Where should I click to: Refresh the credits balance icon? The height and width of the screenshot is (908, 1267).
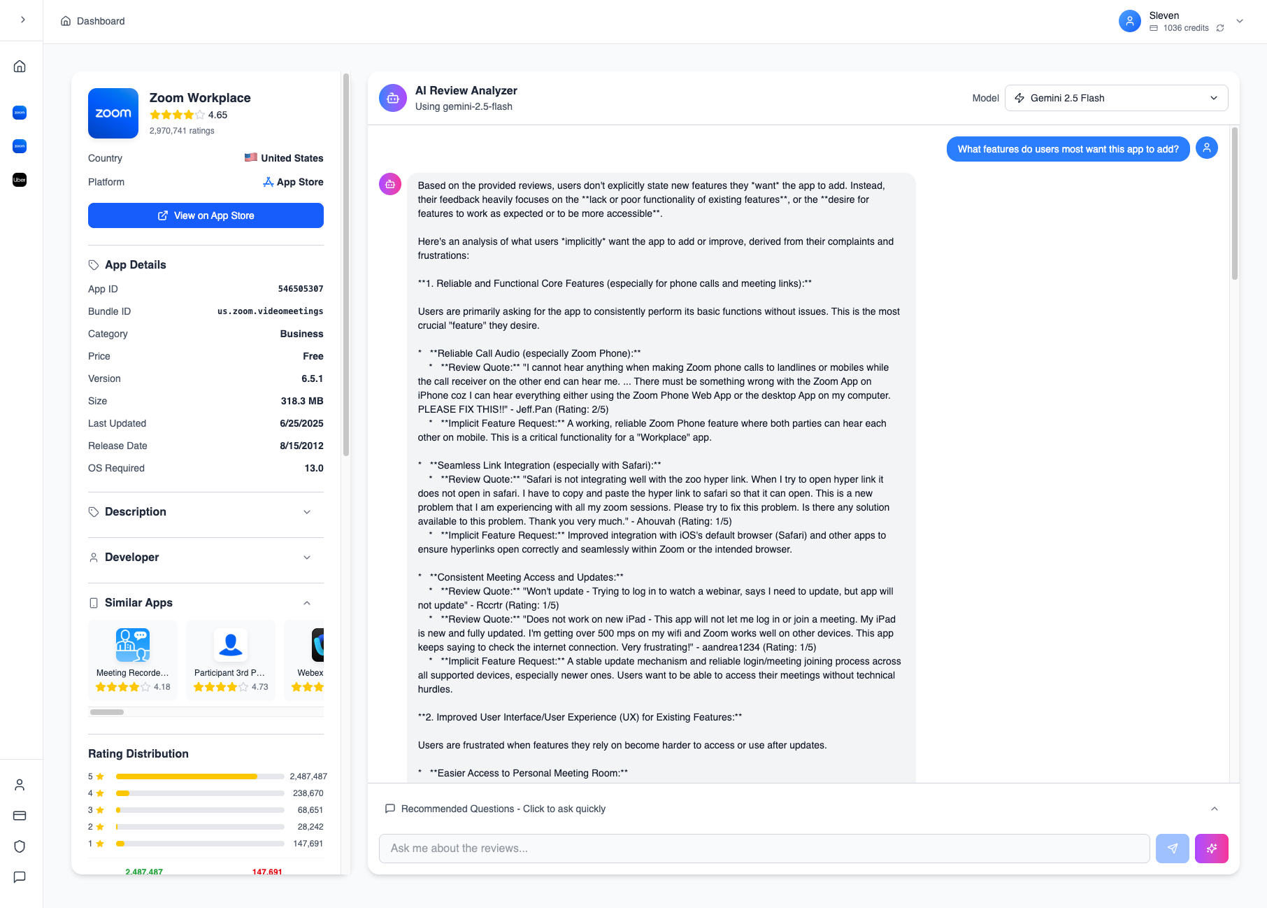pos(1220,28)
